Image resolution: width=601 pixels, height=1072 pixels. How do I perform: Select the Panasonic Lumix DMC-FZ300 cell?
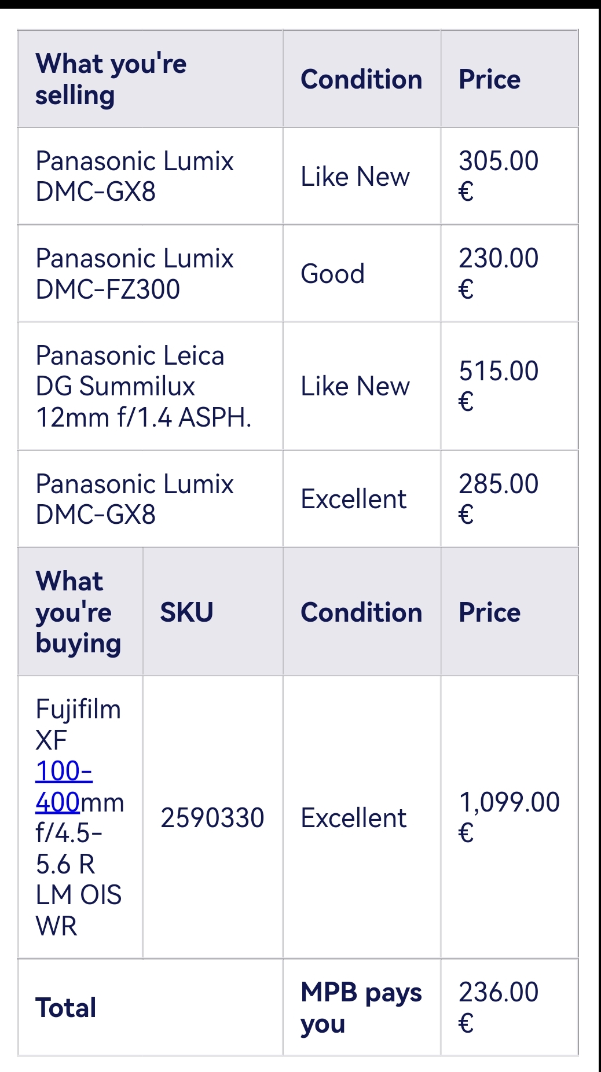click(151, 273)
